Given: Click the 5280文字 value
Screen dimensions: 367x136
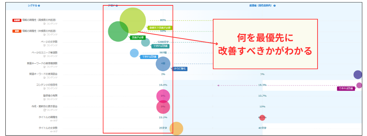Looking at the screenshot, I should click(x=163, y=42).
